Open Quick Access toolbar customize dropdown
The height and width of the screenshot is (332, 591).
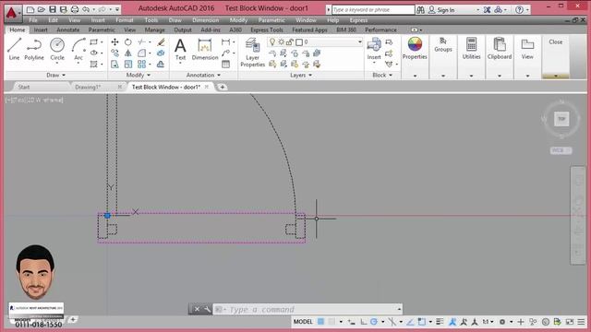tap(117, 9)
